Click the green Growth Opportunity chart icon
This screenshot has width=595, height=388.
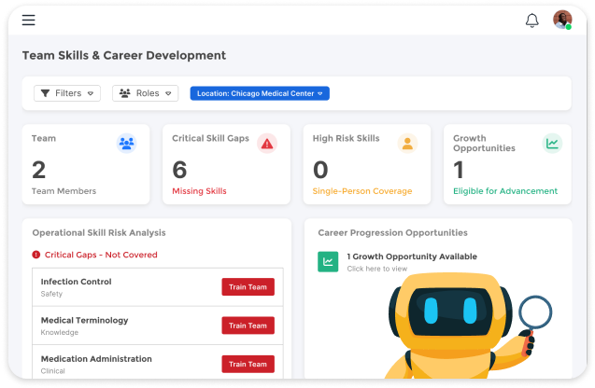point(328,262)
